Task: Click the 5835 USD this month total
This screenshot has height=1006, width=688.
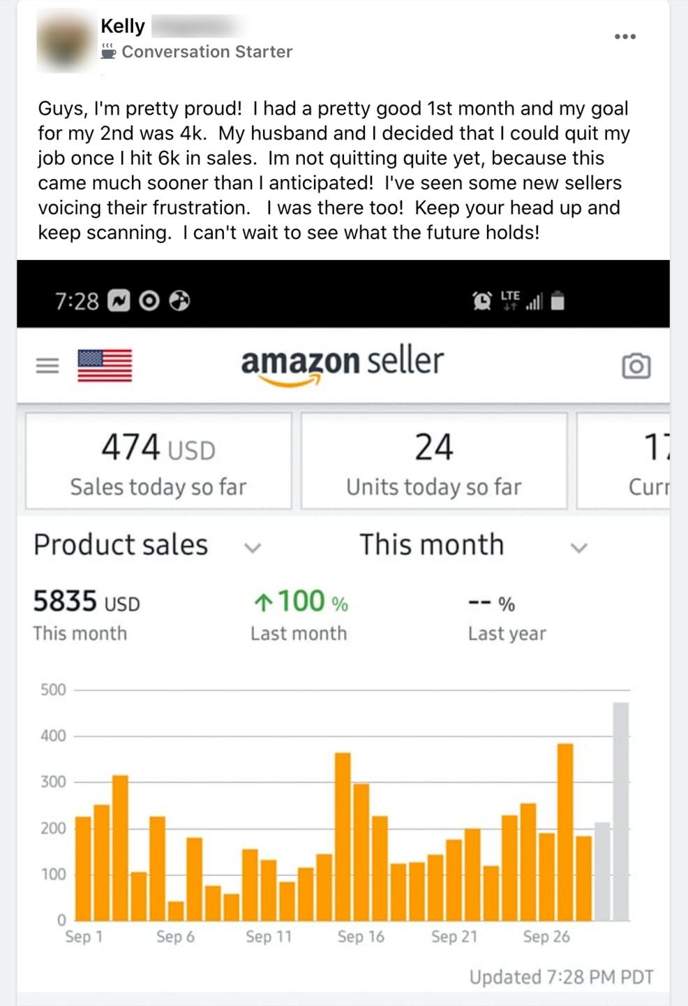Action: coord(86,602)
